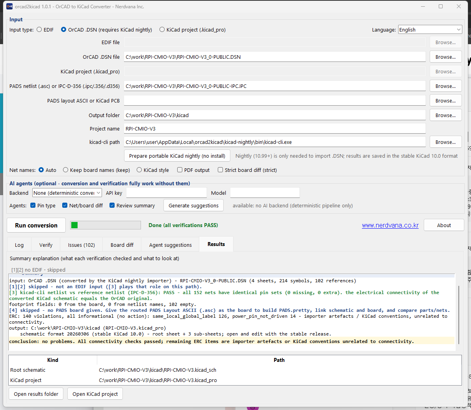The image size is (471, 410).
Task: Click '[1][2] no EDIF - skipped' text
Action: tap(38, 270)
